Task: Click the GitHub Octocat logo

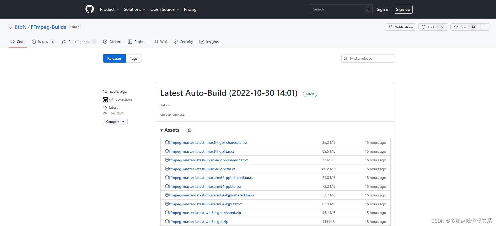Action: [x=90, y=9]
